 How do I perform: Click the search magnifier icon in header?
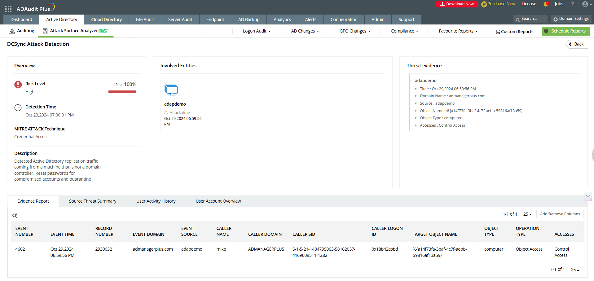tap(518, 20)
